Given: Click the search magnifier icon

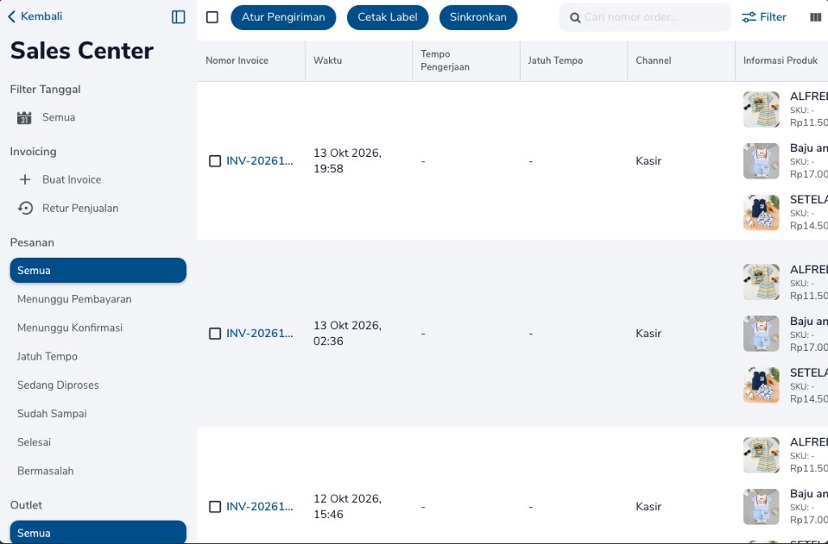Looking at the screenshot, I should click(x=575, y=18).
